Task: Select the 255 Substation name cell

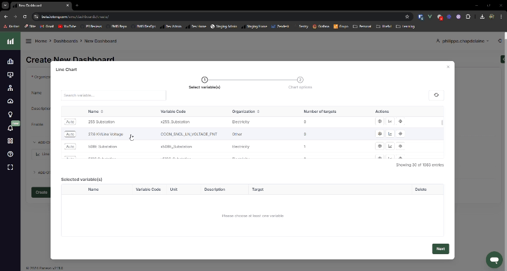Action: (x=101, y=122)
